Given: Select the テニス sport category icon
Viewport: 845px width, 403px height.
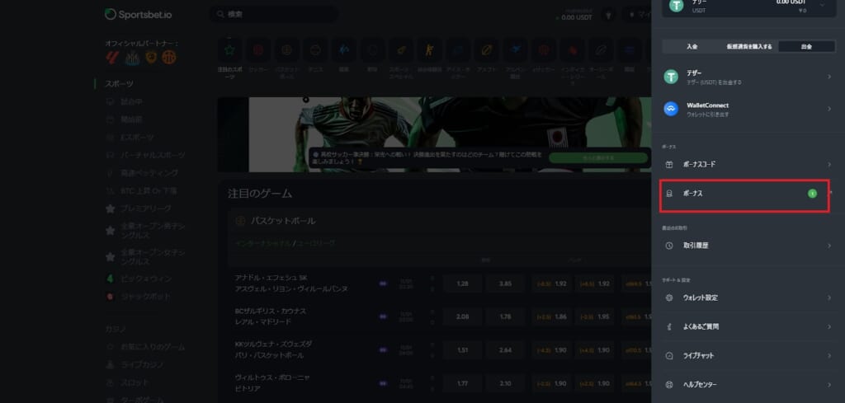Looking at the screenshot, I should [315, 50].
